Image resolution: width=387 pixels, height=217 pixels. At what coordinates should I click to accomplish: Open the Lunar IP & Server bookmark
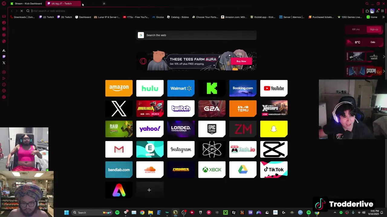click(107, 17)
